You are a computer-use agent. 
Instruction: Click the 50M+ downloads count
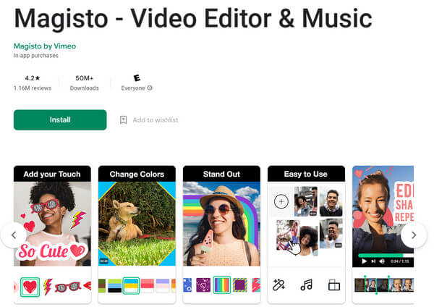(x=84, y=78)
